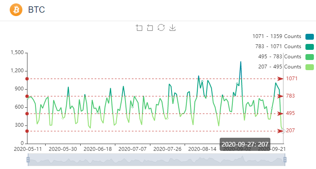Click the data zoom range preview bar
Viewport: 316px width, 169px height.
tap(156, 160)
